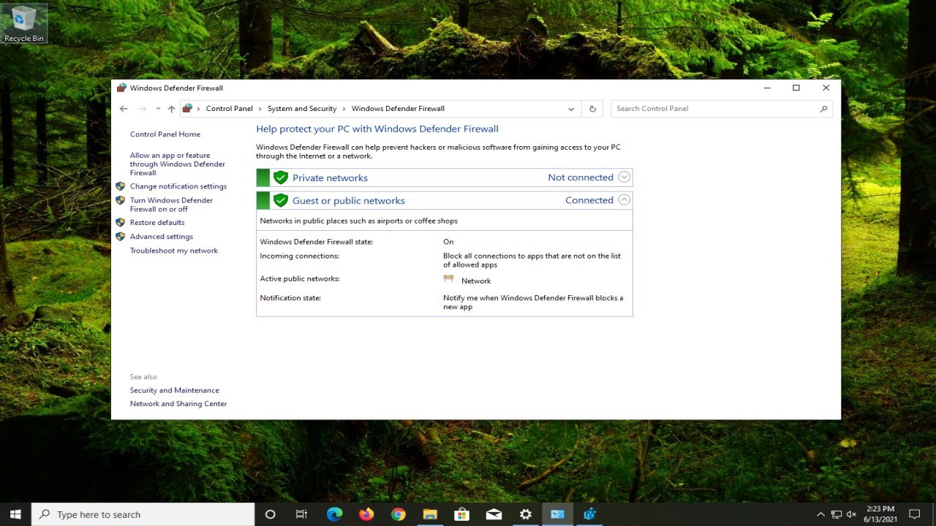Collapse the Guest or public networks chevron
Screen dimensions: 936x526
pyautogui.click(x=624, y=199)
